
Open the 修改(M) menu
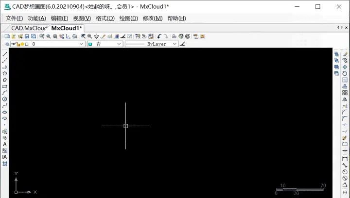[x=153, y=18]
